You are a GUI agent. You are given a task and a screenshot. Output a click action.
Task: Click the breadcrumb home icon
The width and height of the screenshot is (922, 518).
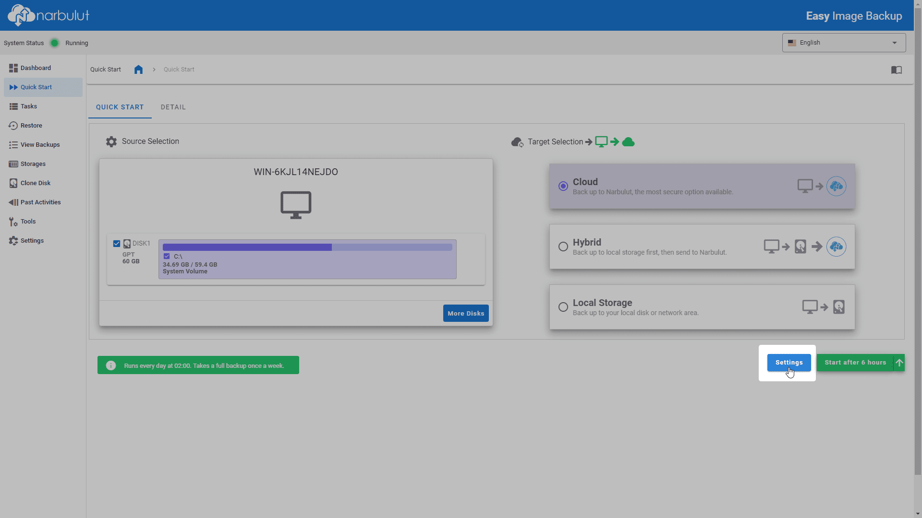coord(138,70)
